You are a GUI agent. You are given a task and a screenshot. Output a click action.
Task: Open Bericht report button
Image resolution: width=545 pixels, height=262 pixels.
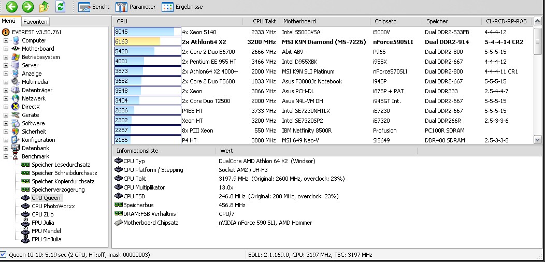pyautogui.click(x=94, y=7)
